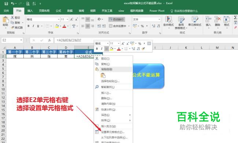Screen dimensions: 238x143
Task: Click the Insert Function fx icon
Action: point(49,40)
